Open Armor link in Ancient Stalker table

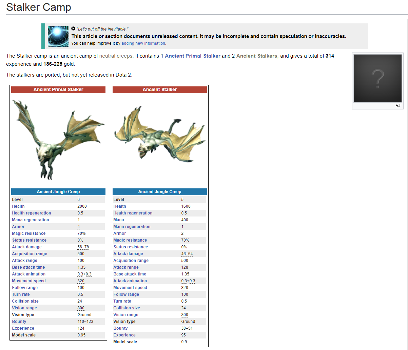click(120, 233)
